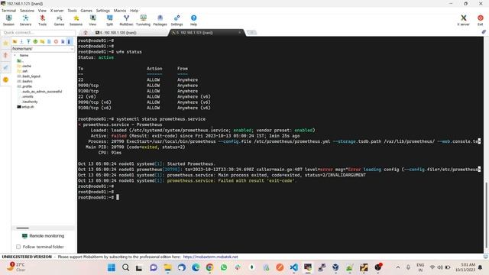Open the Tunneling toolbar icon
Image resolution: width=489 pixels, height=275 pixels.
[x=143, y=21]
